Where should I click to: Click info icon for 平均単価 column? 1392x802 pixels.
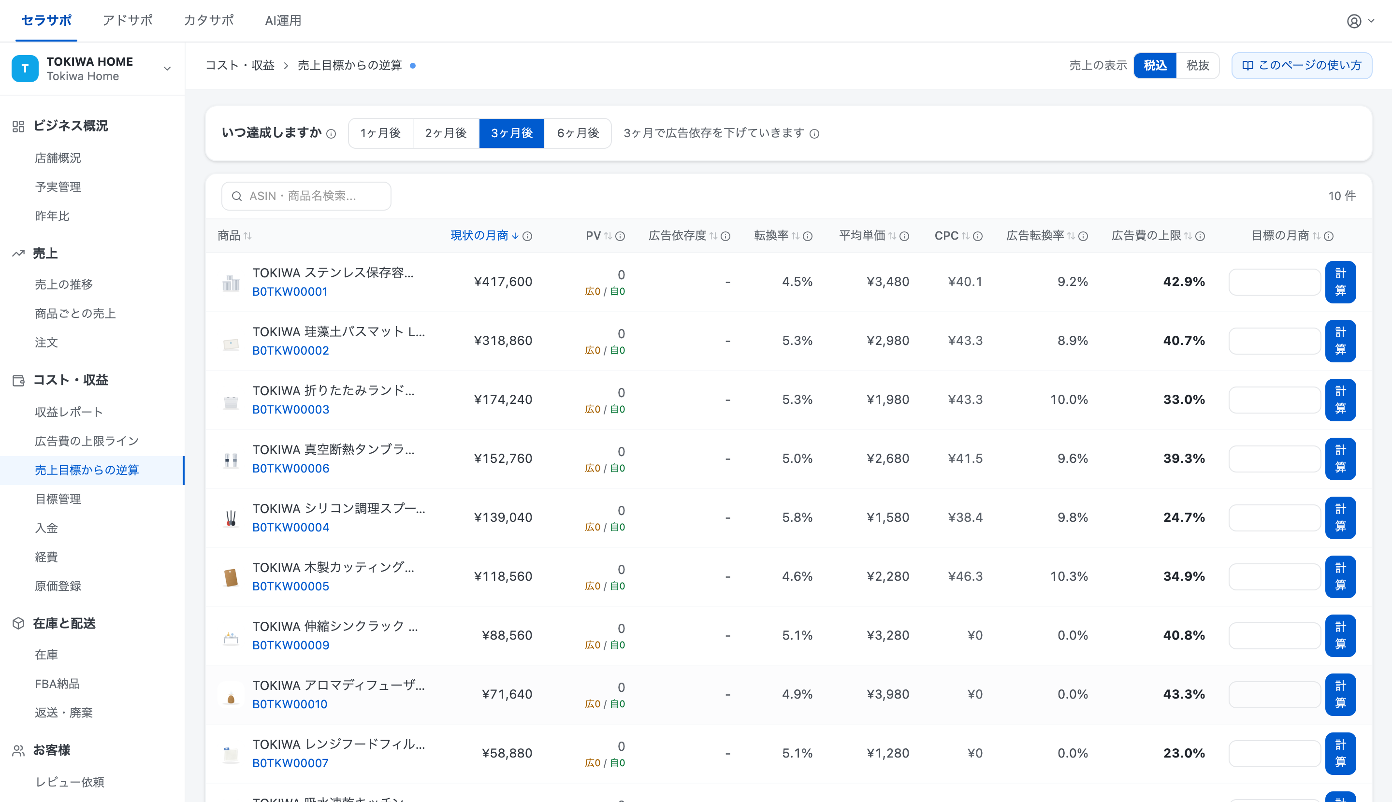click(904, 236)
